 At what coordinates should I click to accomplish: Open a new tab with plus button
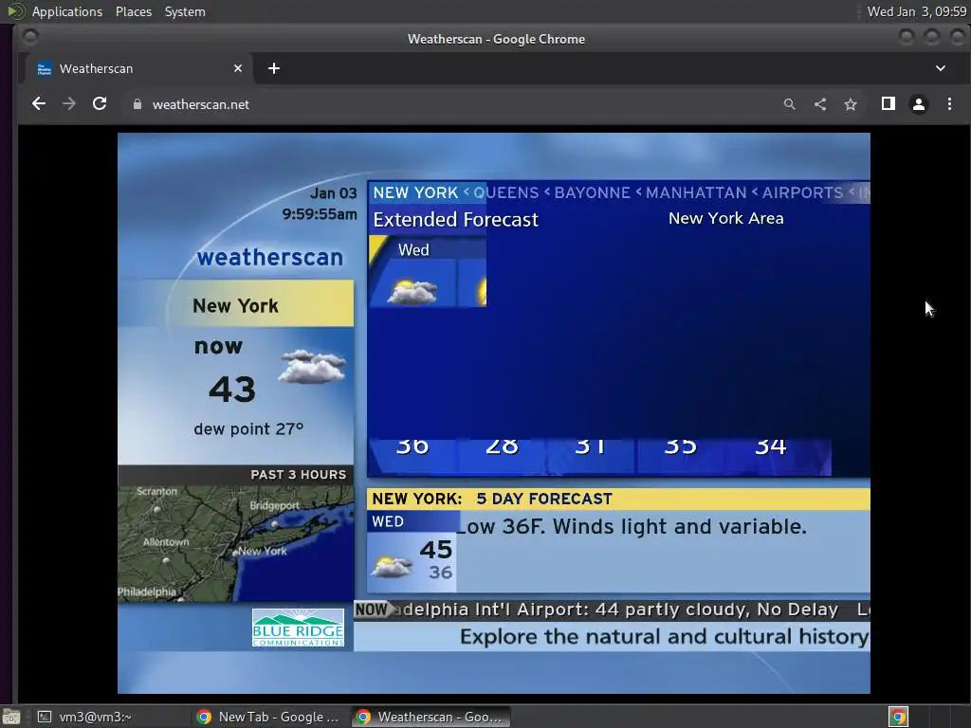(x=274, y=68)
